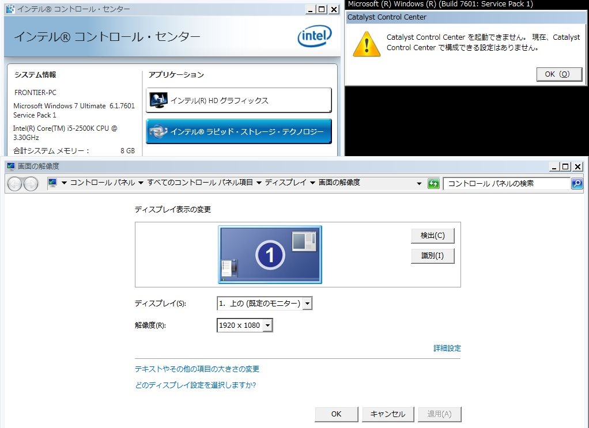
Task: Select すべてのコントロール パネル項目 breadcrumb
Action: point(200,183)
